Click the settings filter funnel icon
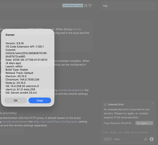The image size is (158, 145). (x=90, y=6)
